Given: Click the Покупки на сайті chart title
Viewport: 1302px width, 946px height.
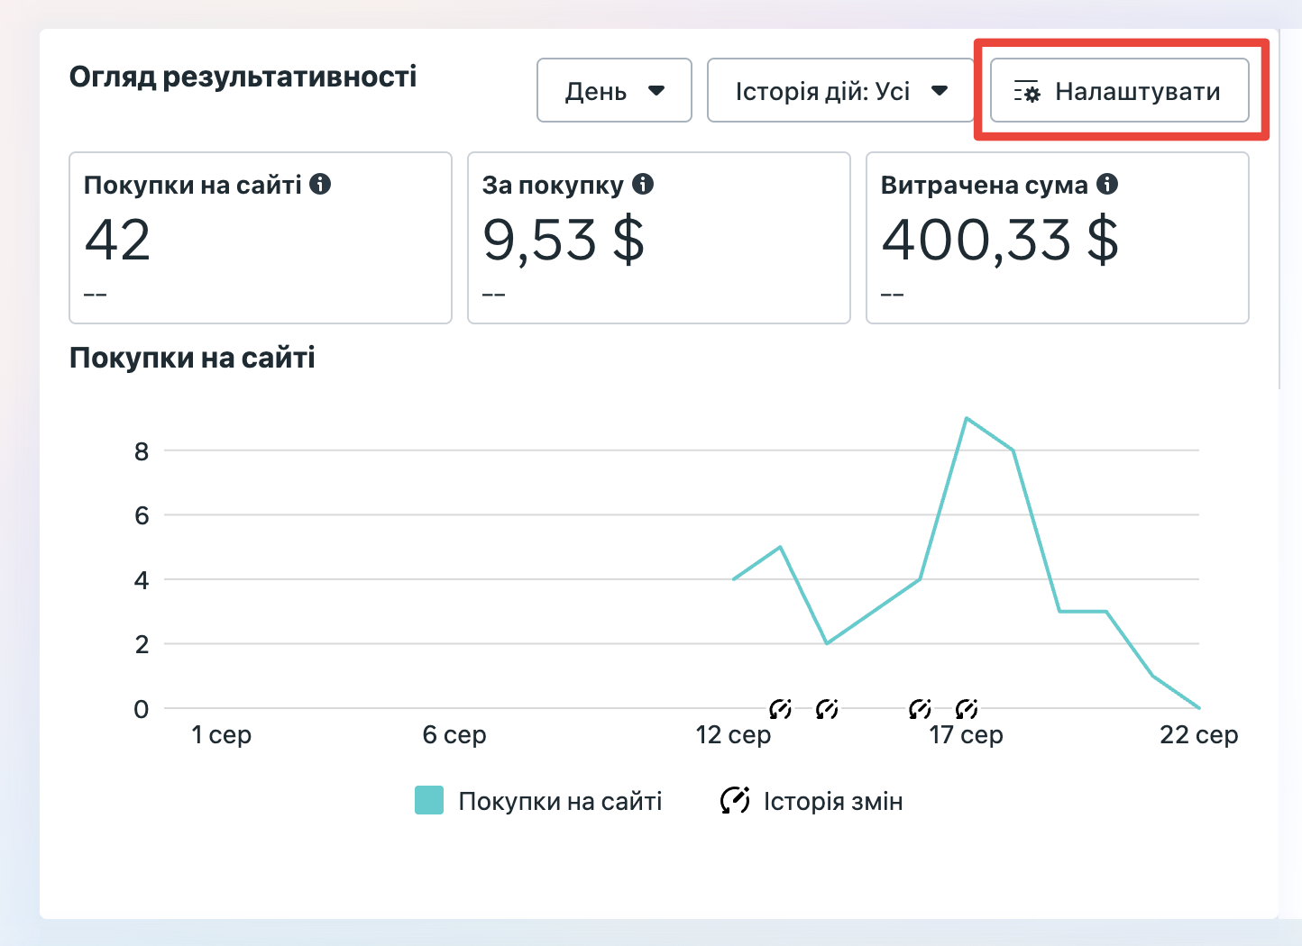Looking at the screenshot, I should click(x=192, y=358).
